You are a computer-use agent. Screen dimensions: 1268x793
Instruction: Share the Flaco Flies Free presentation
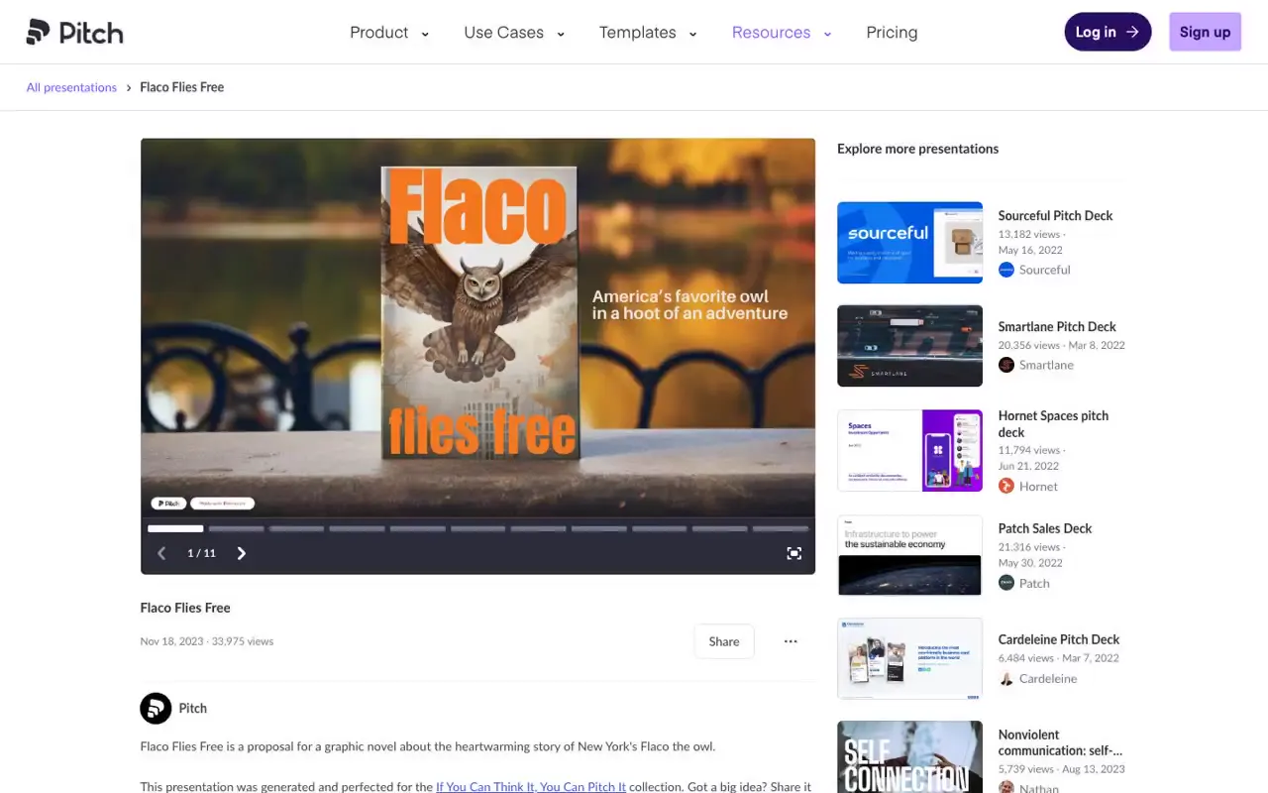point(724,641)
